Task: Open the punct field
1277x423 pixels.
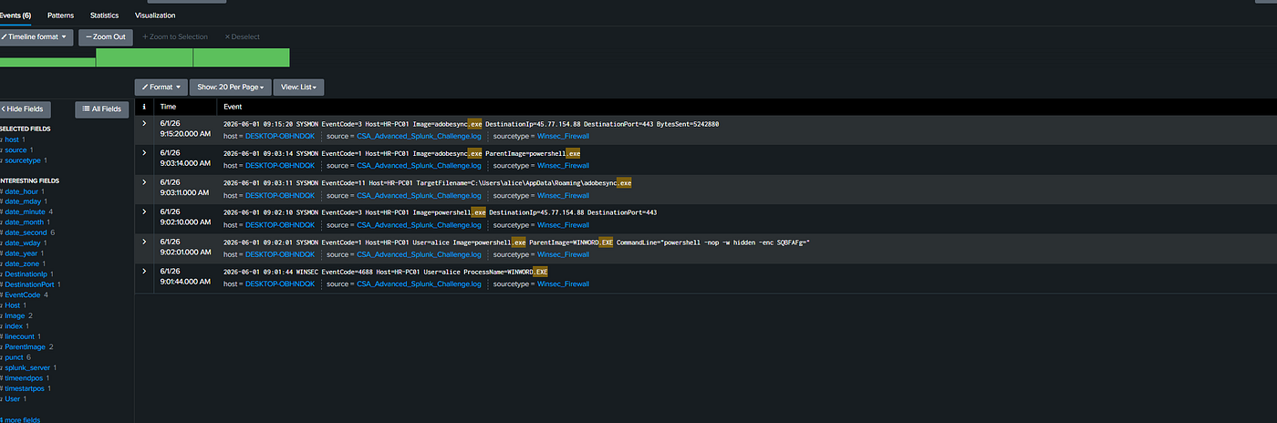Action: (x=16, y=356)
